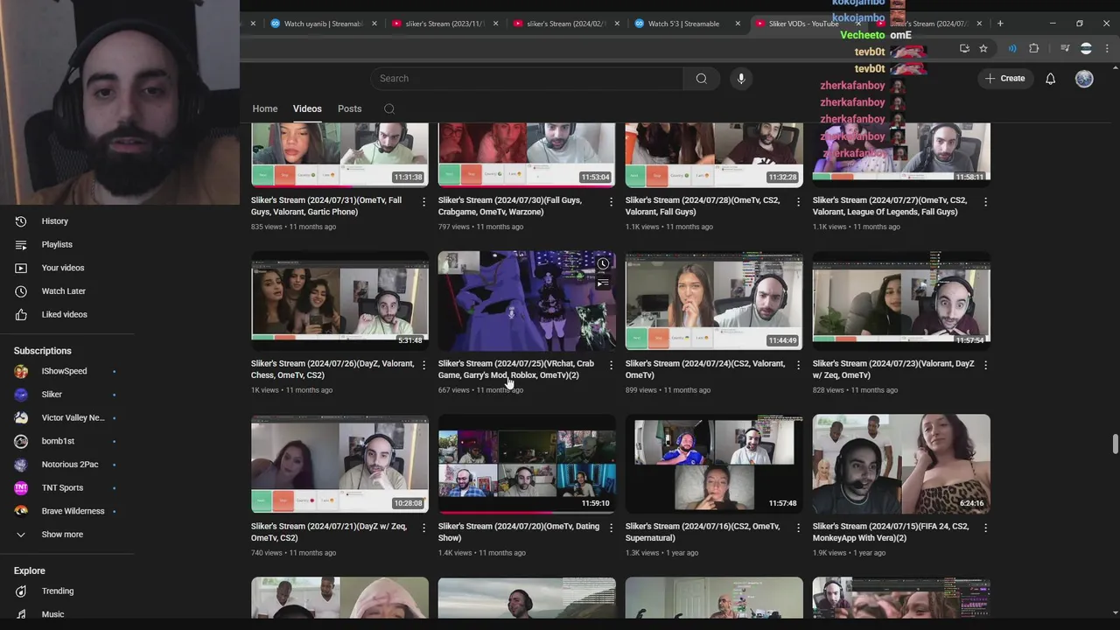Switch to sliker's Stream (2024/02 browser tab

(564, 24)
